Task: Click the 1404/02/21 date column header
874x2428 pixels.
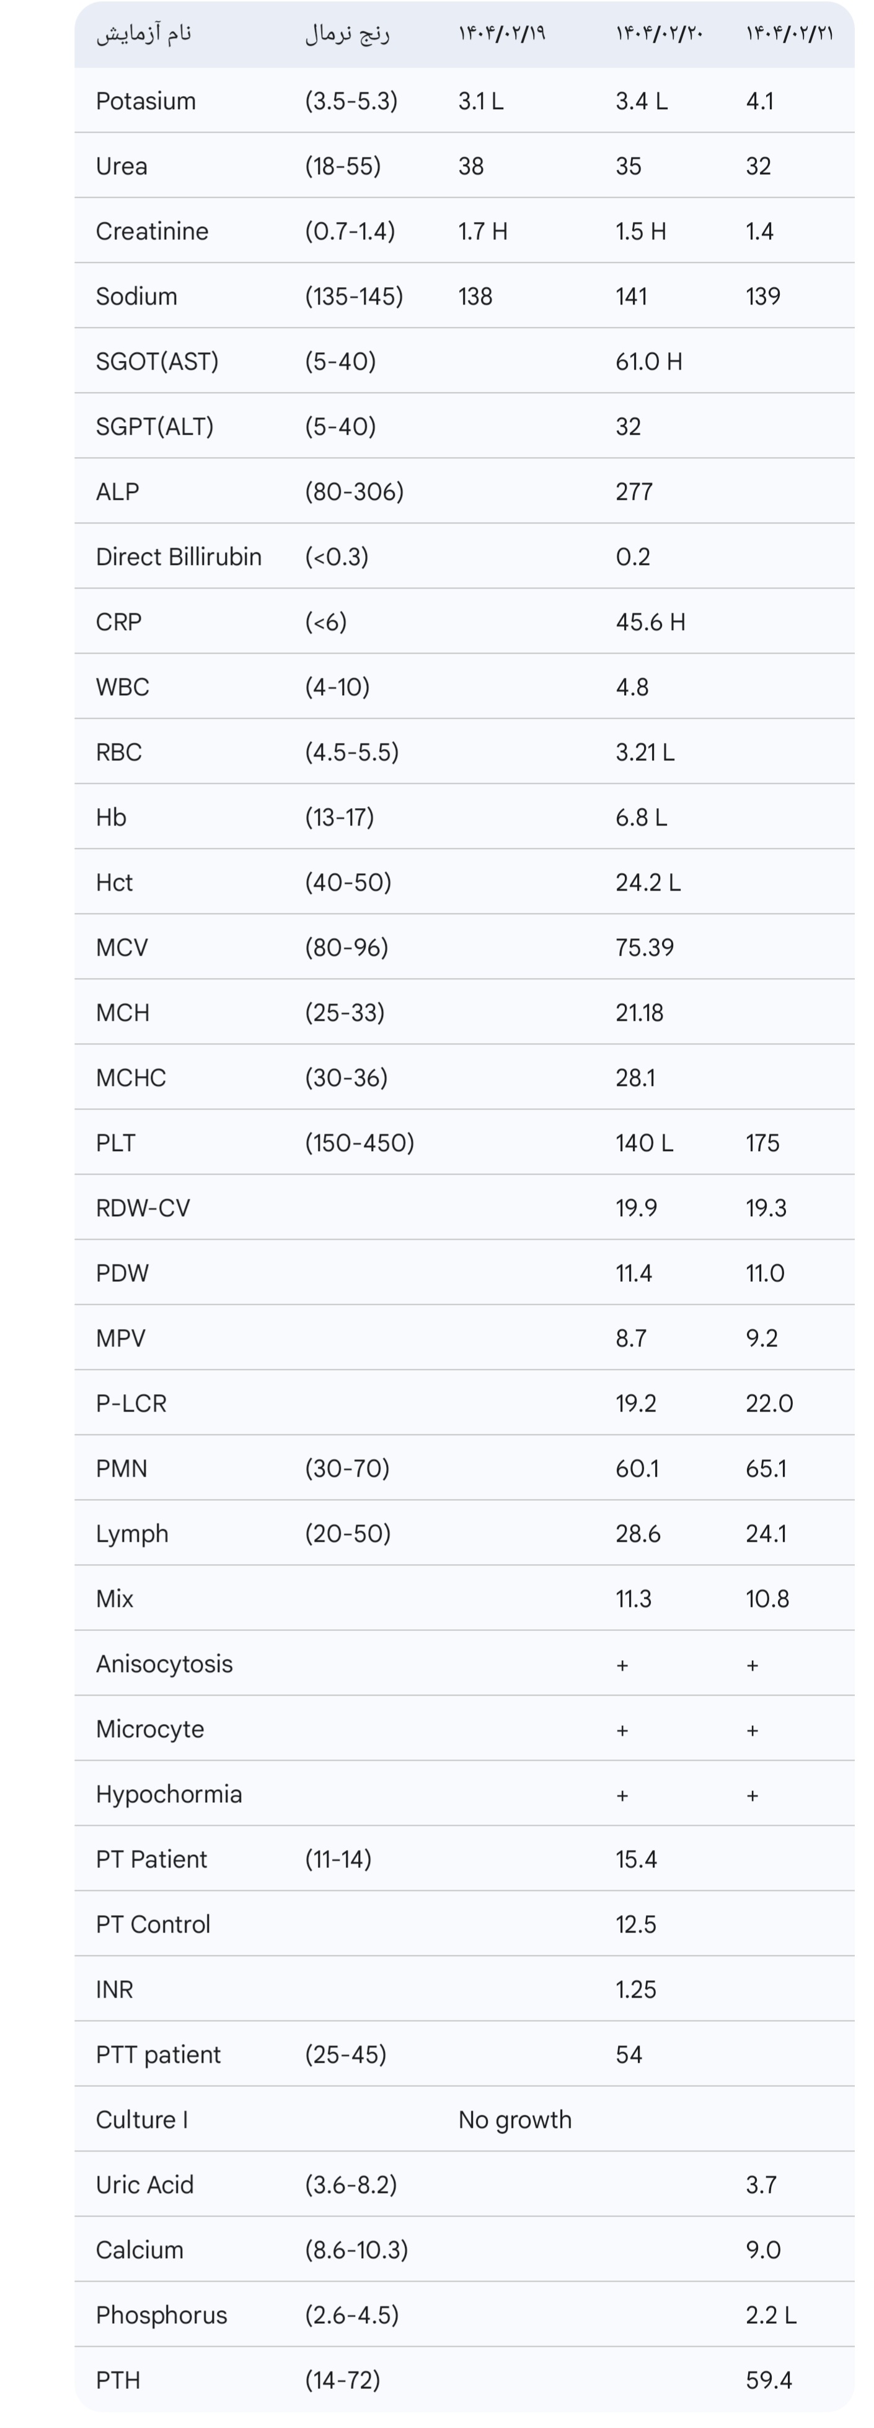Action: pos(790,34)
